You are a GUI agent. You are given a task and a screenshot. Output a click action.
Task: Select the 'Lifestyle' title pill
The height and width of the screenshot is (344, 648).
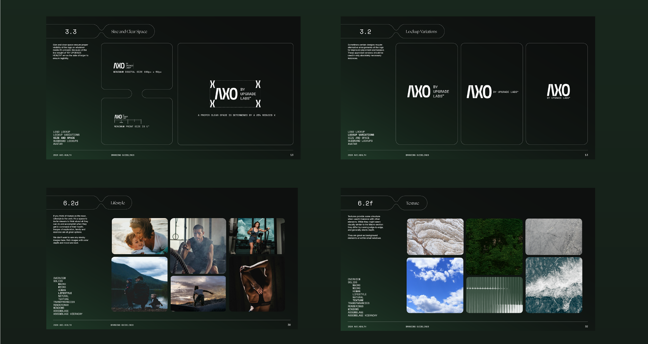point(117,203)
